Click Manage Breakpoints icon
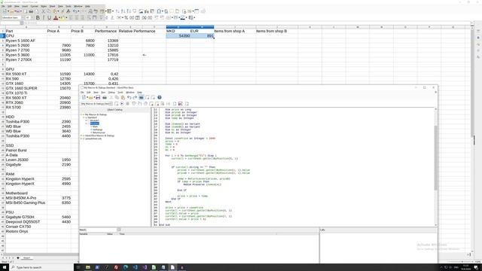 tap(157, 104)
